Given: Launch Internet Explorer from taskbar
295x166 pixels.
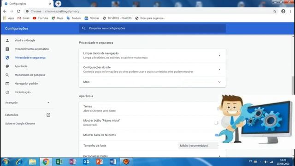Looking at the screenshot, I should 19,162.
